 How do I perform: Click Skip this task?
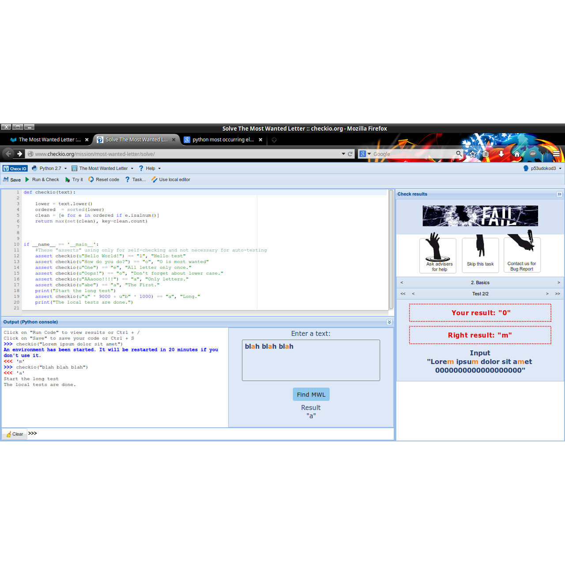[x=480, y=255]
